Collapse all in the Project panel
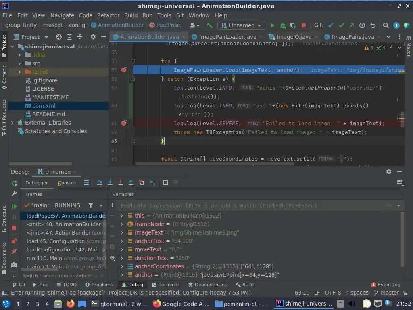 80,37
